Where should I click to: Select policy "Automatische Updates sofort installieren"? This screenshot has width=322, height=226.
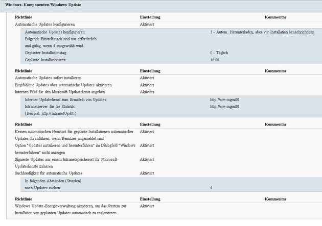tap(48, 78)
